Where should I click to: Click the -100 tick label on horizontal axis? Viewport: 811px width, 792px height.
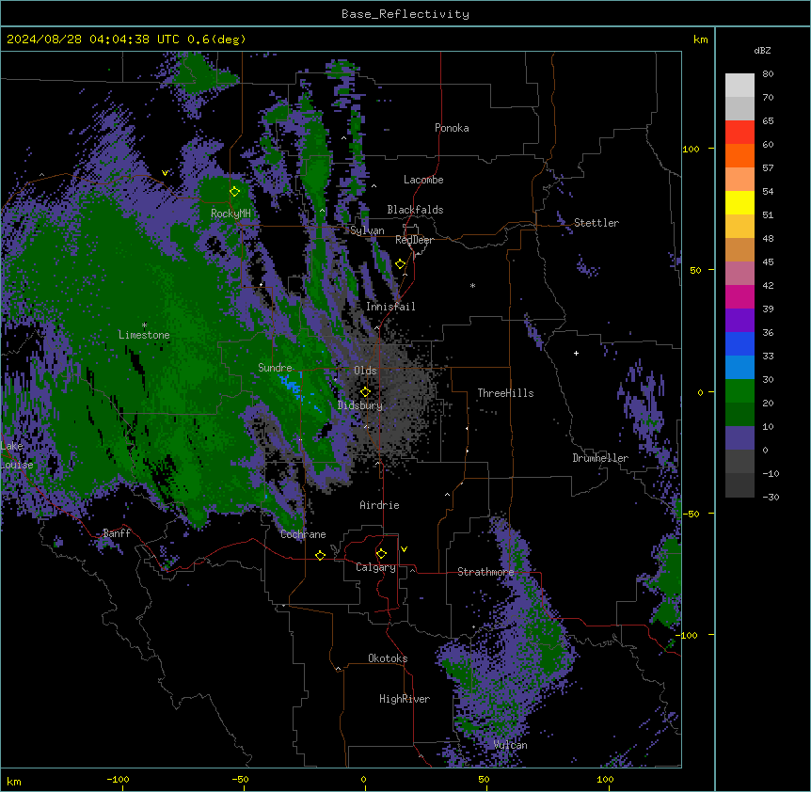[118, 779]
